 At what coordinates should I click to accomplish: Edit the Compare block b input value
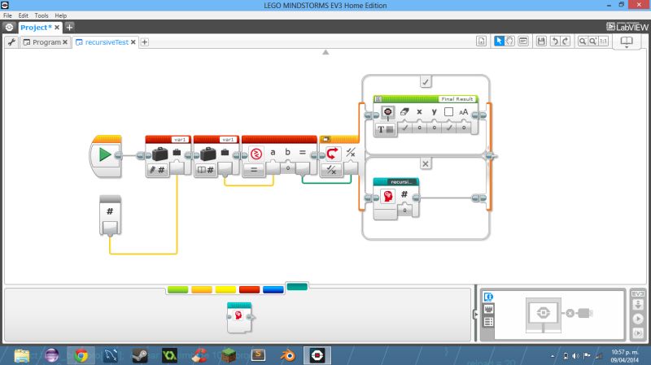pyautogui.click(x=288, y=168)
